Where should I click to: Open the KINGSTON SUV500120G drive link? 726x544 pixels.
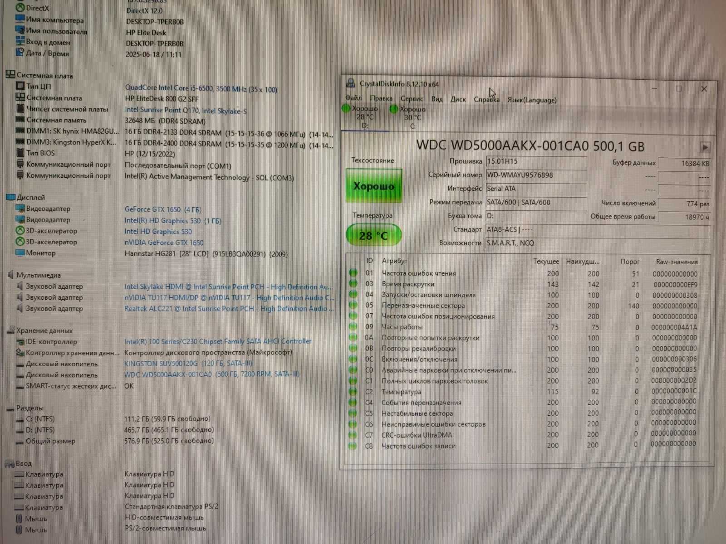188,363
